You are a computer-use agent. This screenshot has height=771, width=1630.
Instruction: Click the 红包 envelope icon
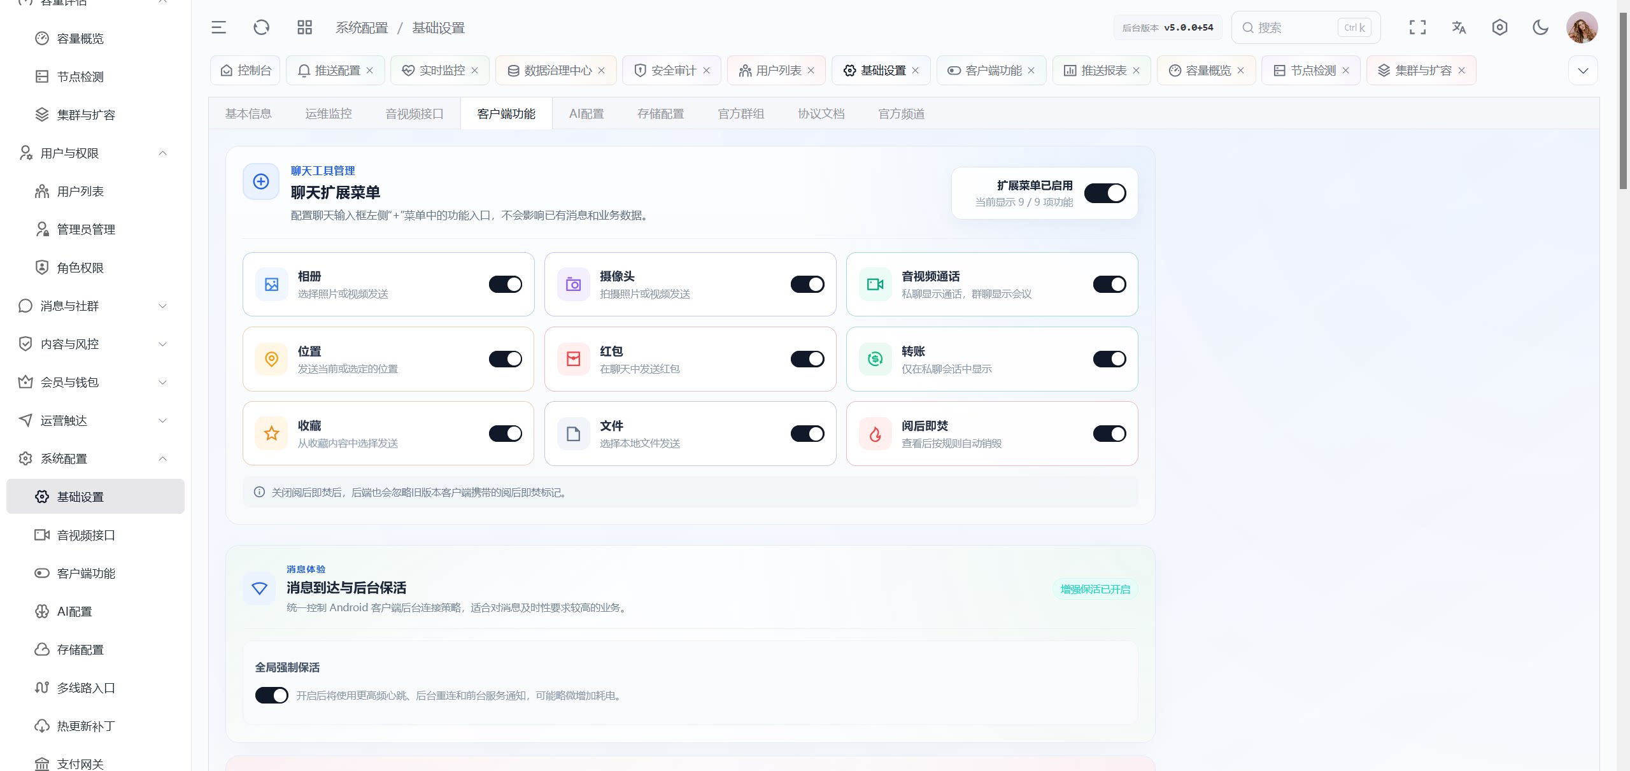coord(574,359)
